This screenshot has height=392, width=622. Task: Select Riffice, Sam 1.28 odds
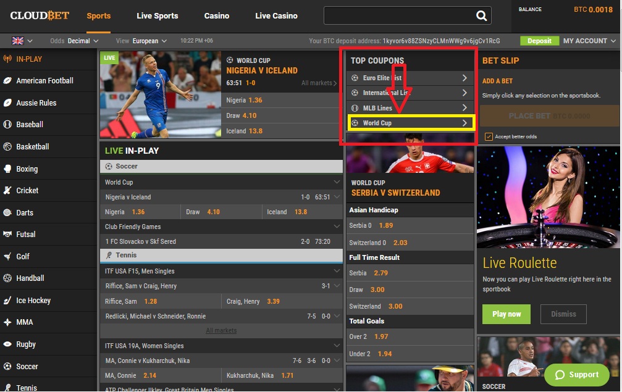click(x=161, y=301)
